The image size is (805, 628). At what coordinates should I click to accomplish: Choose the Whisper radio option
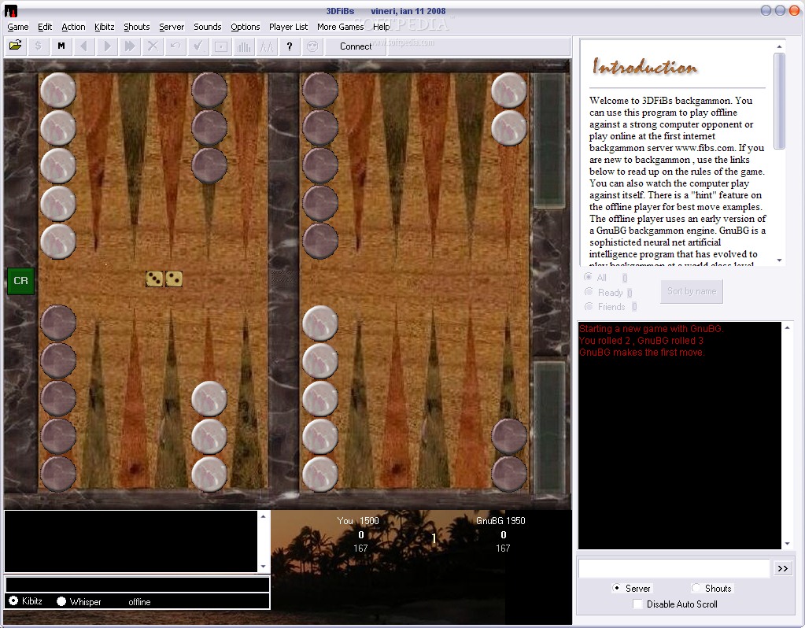(61, 600)
